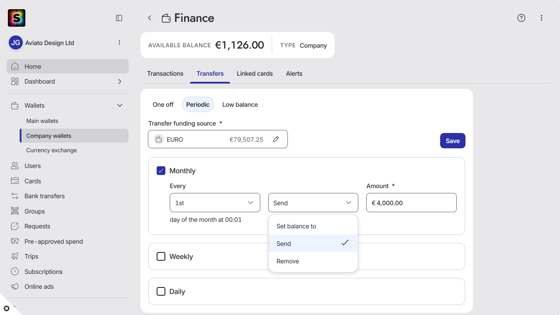Expand the Dashboard submenu chevron
This screenshot has width=560, height=315.
click(120, 81)
